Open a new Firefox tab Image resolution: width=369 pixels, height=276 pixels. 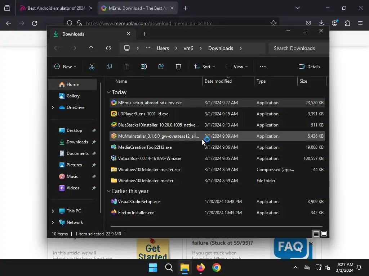[x=186, y=8]
